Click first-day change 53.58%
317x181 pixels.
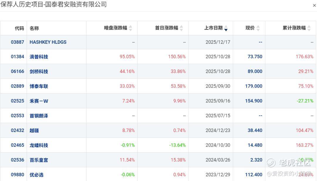(178, 86)
